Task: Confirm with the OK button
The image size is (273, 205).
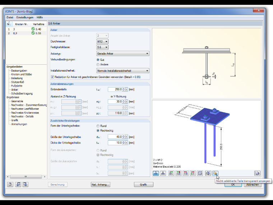Action: (x=233, y=184)
